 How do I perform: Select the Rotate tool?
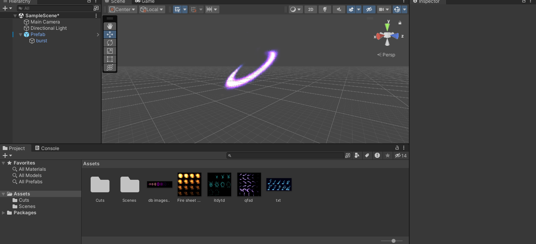tap(110, 43)
